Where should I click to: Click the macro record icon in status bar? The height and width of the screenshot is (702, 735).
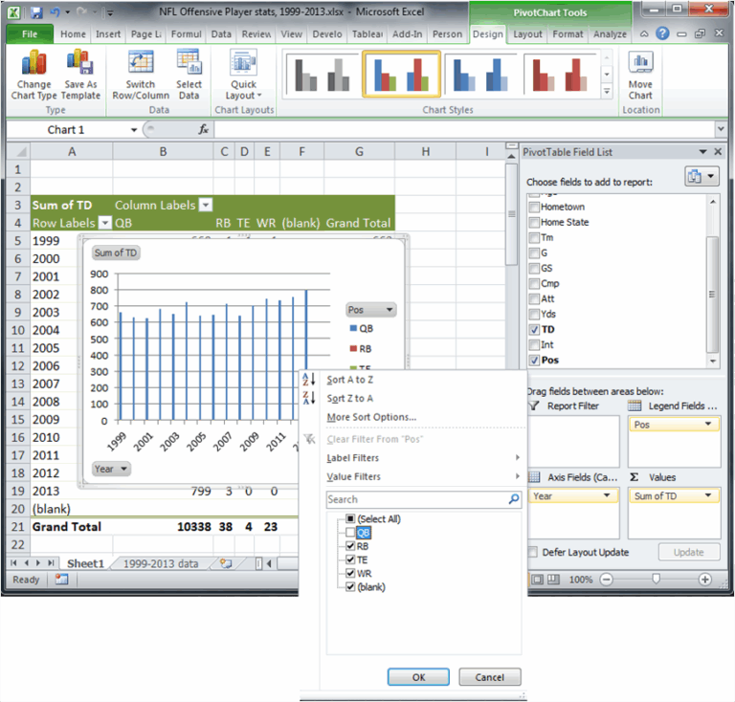61,580
